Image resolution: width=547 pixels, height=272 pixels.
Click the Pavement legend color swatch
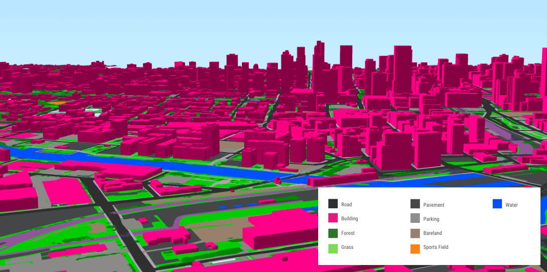point(415,204)
